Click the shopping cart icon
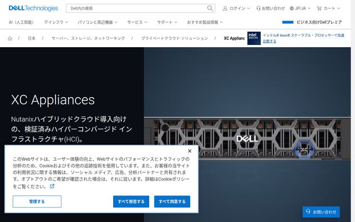 tap(319, 8)
